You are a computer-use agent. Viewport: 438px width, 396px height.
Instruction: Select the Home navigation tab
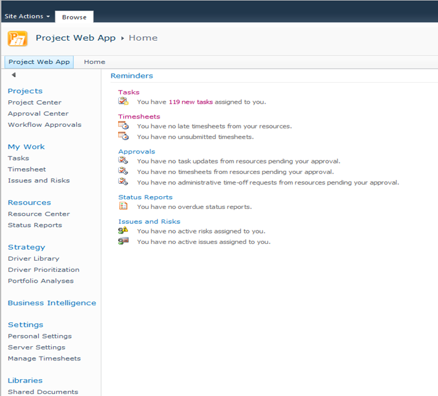click(x=94, y=62)
